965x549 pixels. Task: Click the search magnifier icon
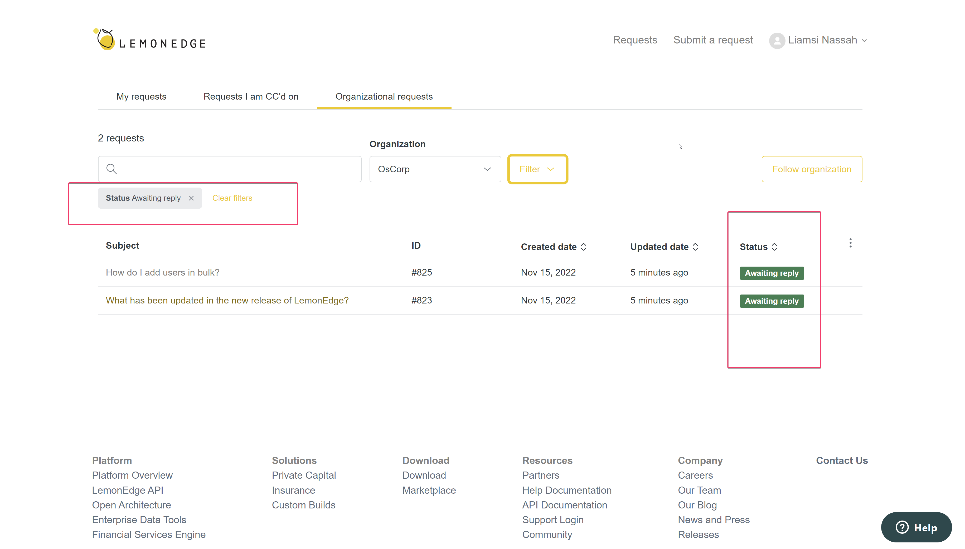point(111,169)
